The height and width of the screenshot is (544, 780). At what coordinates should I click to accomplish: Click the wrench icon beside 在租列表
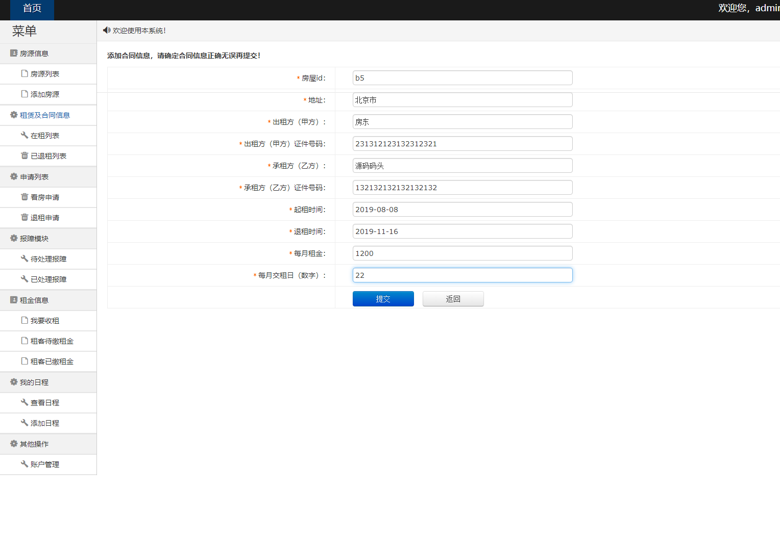point(24,135)
